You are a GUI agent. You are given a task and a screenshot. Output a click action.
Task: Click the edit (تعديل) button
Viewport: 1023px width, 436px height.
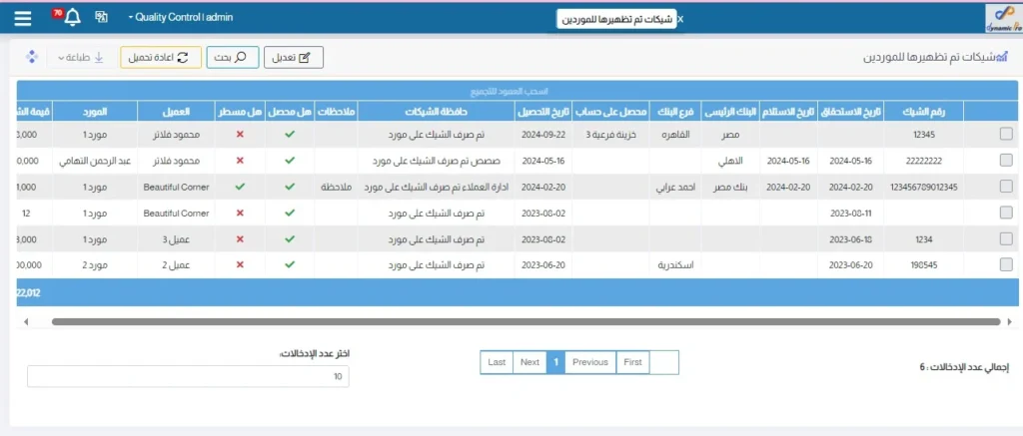(295, 58)
